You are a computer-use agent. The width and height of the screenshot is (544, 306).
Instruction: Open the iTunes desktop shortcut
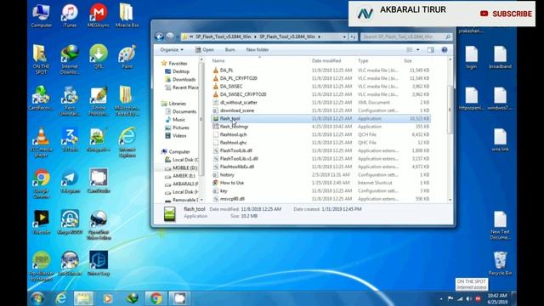click(70, 15)
